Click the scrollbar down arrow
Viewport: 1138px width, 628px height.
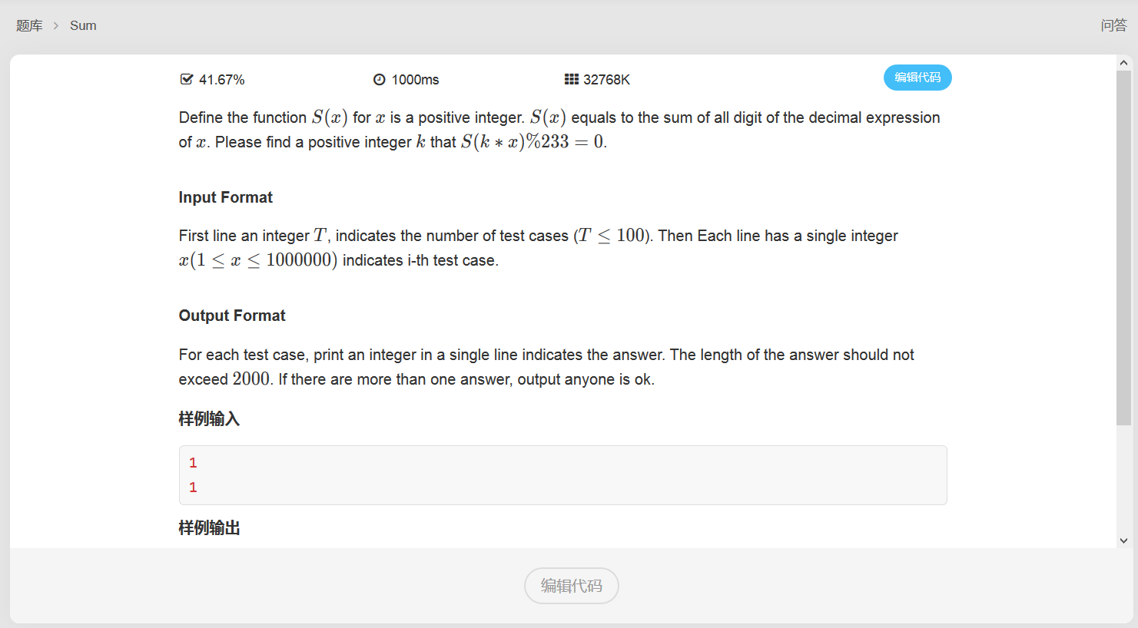click(x=1123, y=540)
